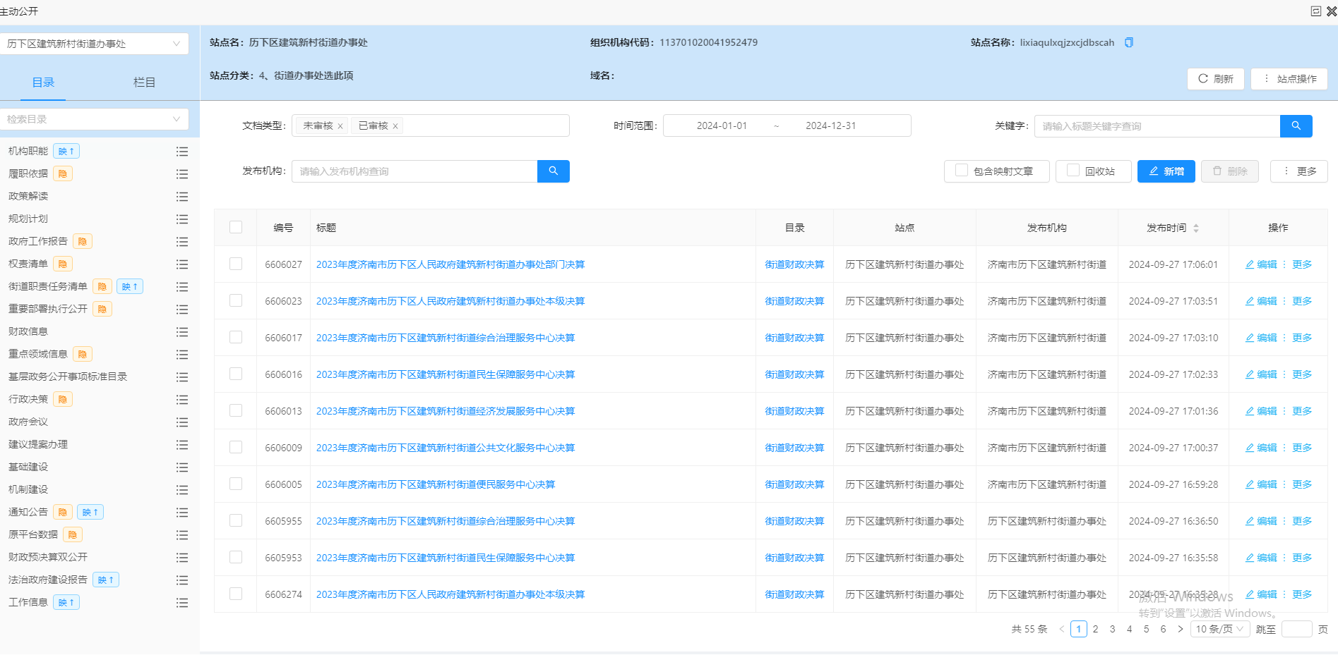Click the page jump input box
This screenshot has width=1338, height=655.
coord(1296,629)
